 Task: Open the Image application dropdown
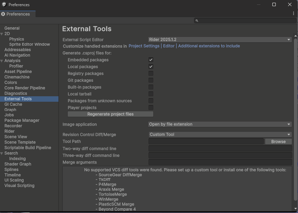[220, 124]
